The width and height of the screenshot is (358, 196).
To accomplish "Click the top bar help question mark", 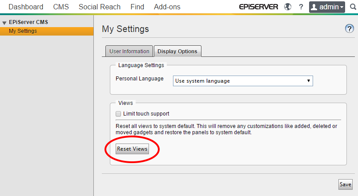I will click(301, 7).
